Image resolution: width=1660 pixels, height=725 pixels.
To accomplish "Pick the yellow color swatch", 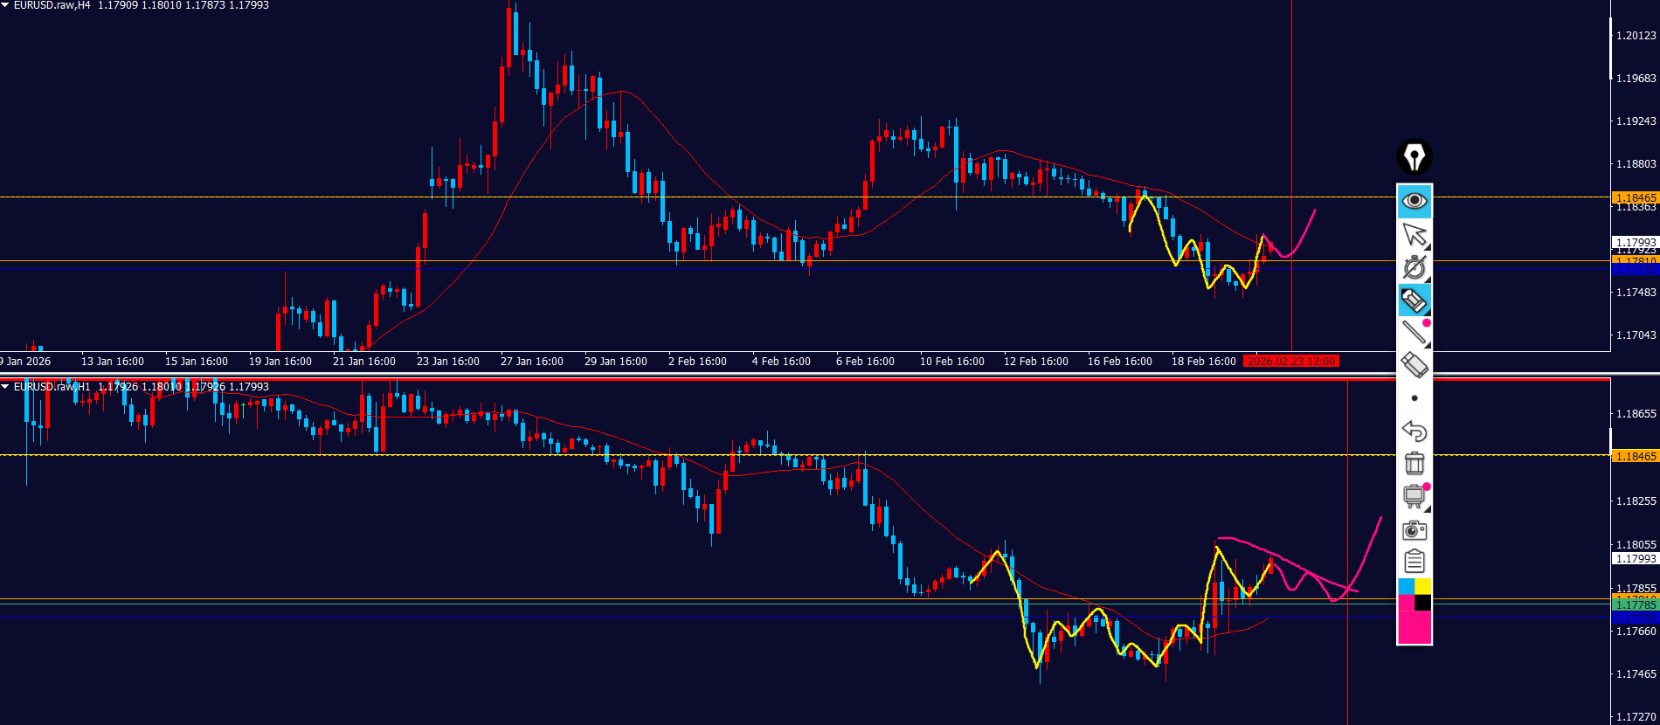I will coord(1422,586).
